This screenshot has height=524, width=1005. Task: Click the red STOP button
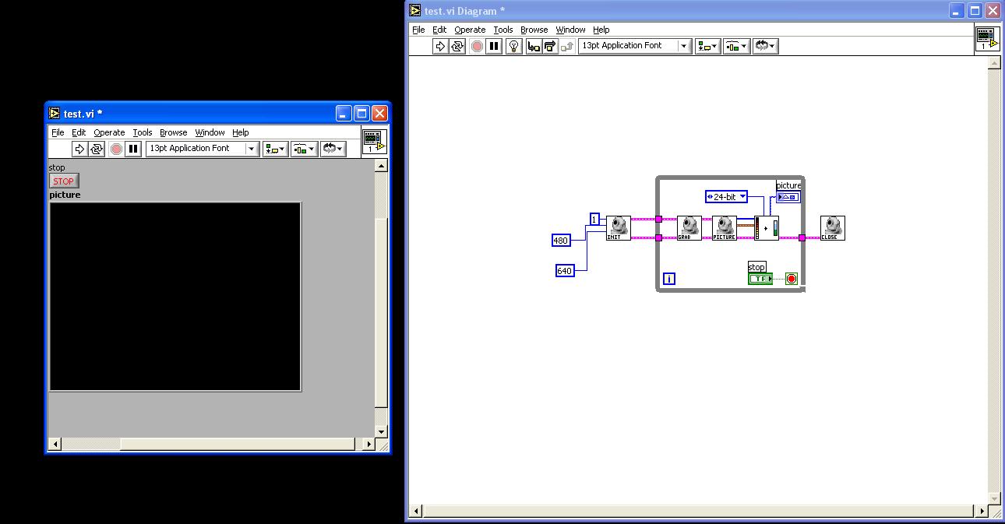pyautogui.click(x=63, y=181)
